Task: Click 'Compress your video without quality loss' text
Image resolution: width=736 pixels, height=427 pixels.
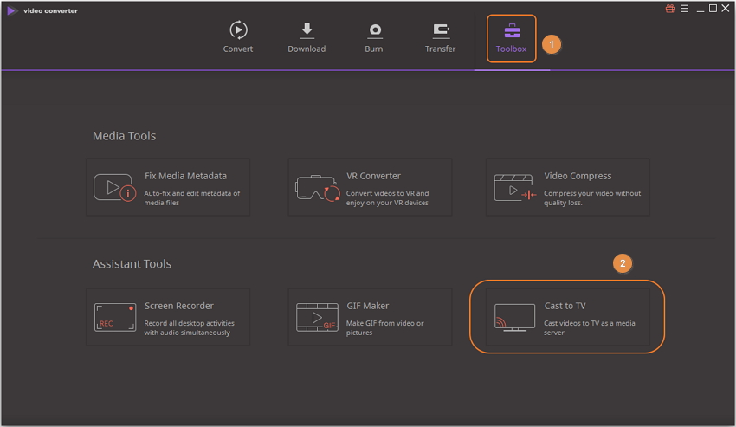Action: (592, 197)
